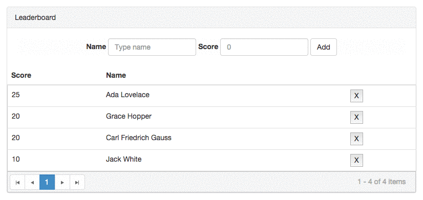Click the Add button
The image size is (423, 200).
(x=324, y=47)
